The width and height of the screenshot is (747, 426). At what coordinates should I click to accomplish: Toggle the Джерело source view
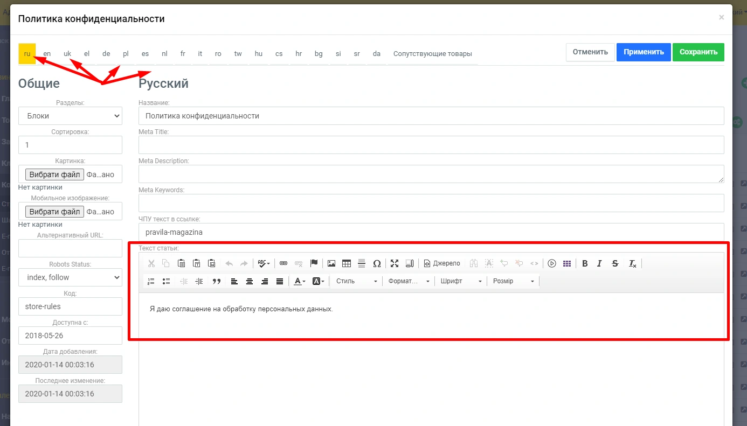(442, 263)
